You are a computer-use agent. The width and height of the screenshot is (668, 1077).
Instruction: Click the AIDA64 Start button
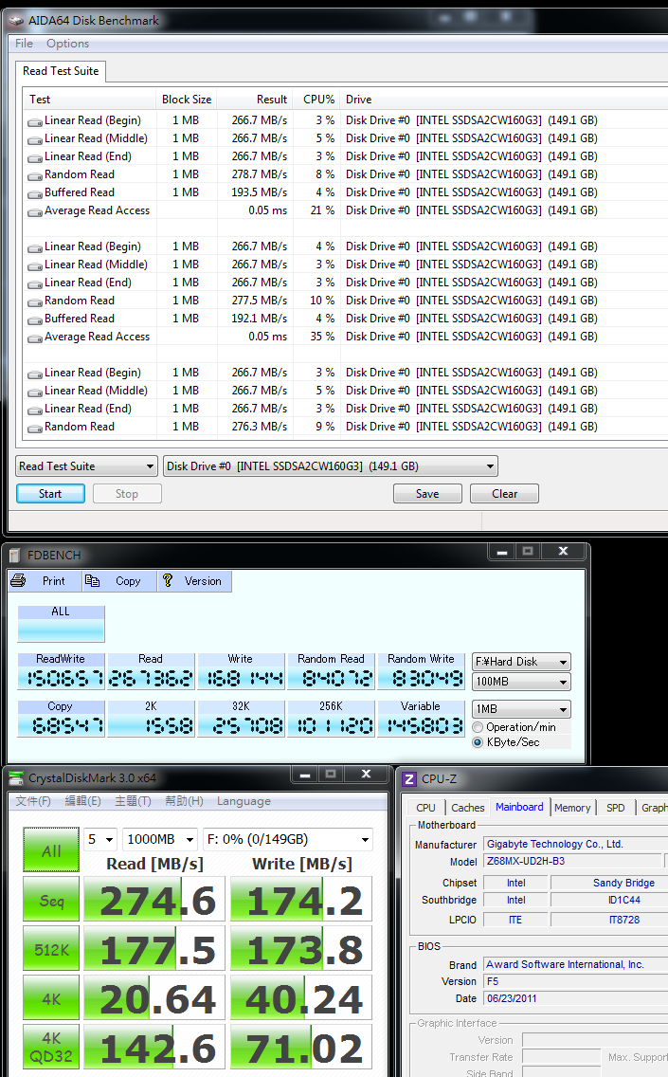point(50,494)
